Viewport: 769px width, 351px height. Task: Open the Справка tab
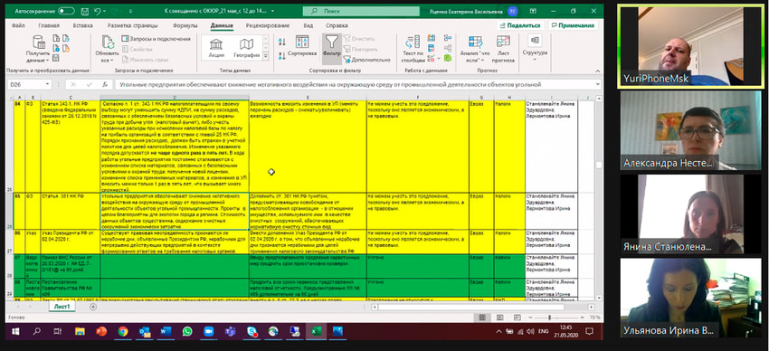[337, 25]
